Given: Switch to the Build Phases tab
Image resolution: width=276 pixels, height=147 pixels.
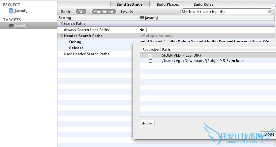Looking at the screenshot, I should tap(168, 4).
